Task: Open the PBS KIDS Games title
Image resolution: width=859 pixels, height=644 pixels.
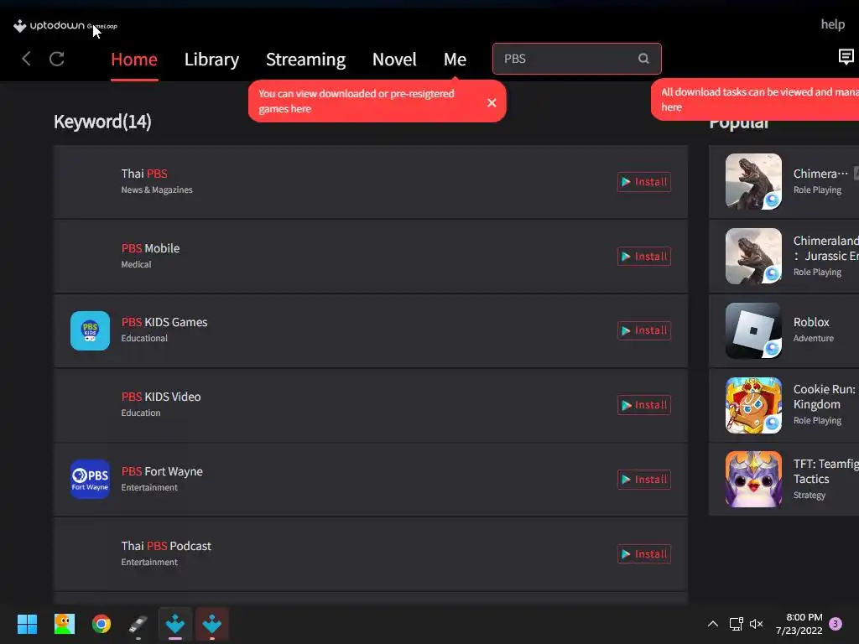Action: click(x=164, y=322)
